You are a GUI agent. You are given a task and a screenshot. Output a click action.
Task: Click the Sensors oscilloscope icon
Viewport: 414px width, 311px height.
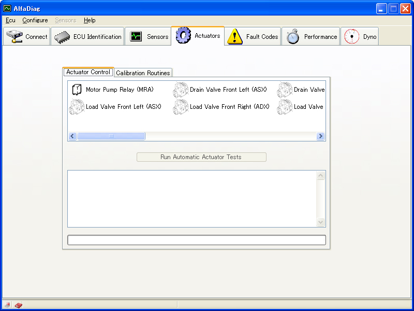tap(136, 36)
